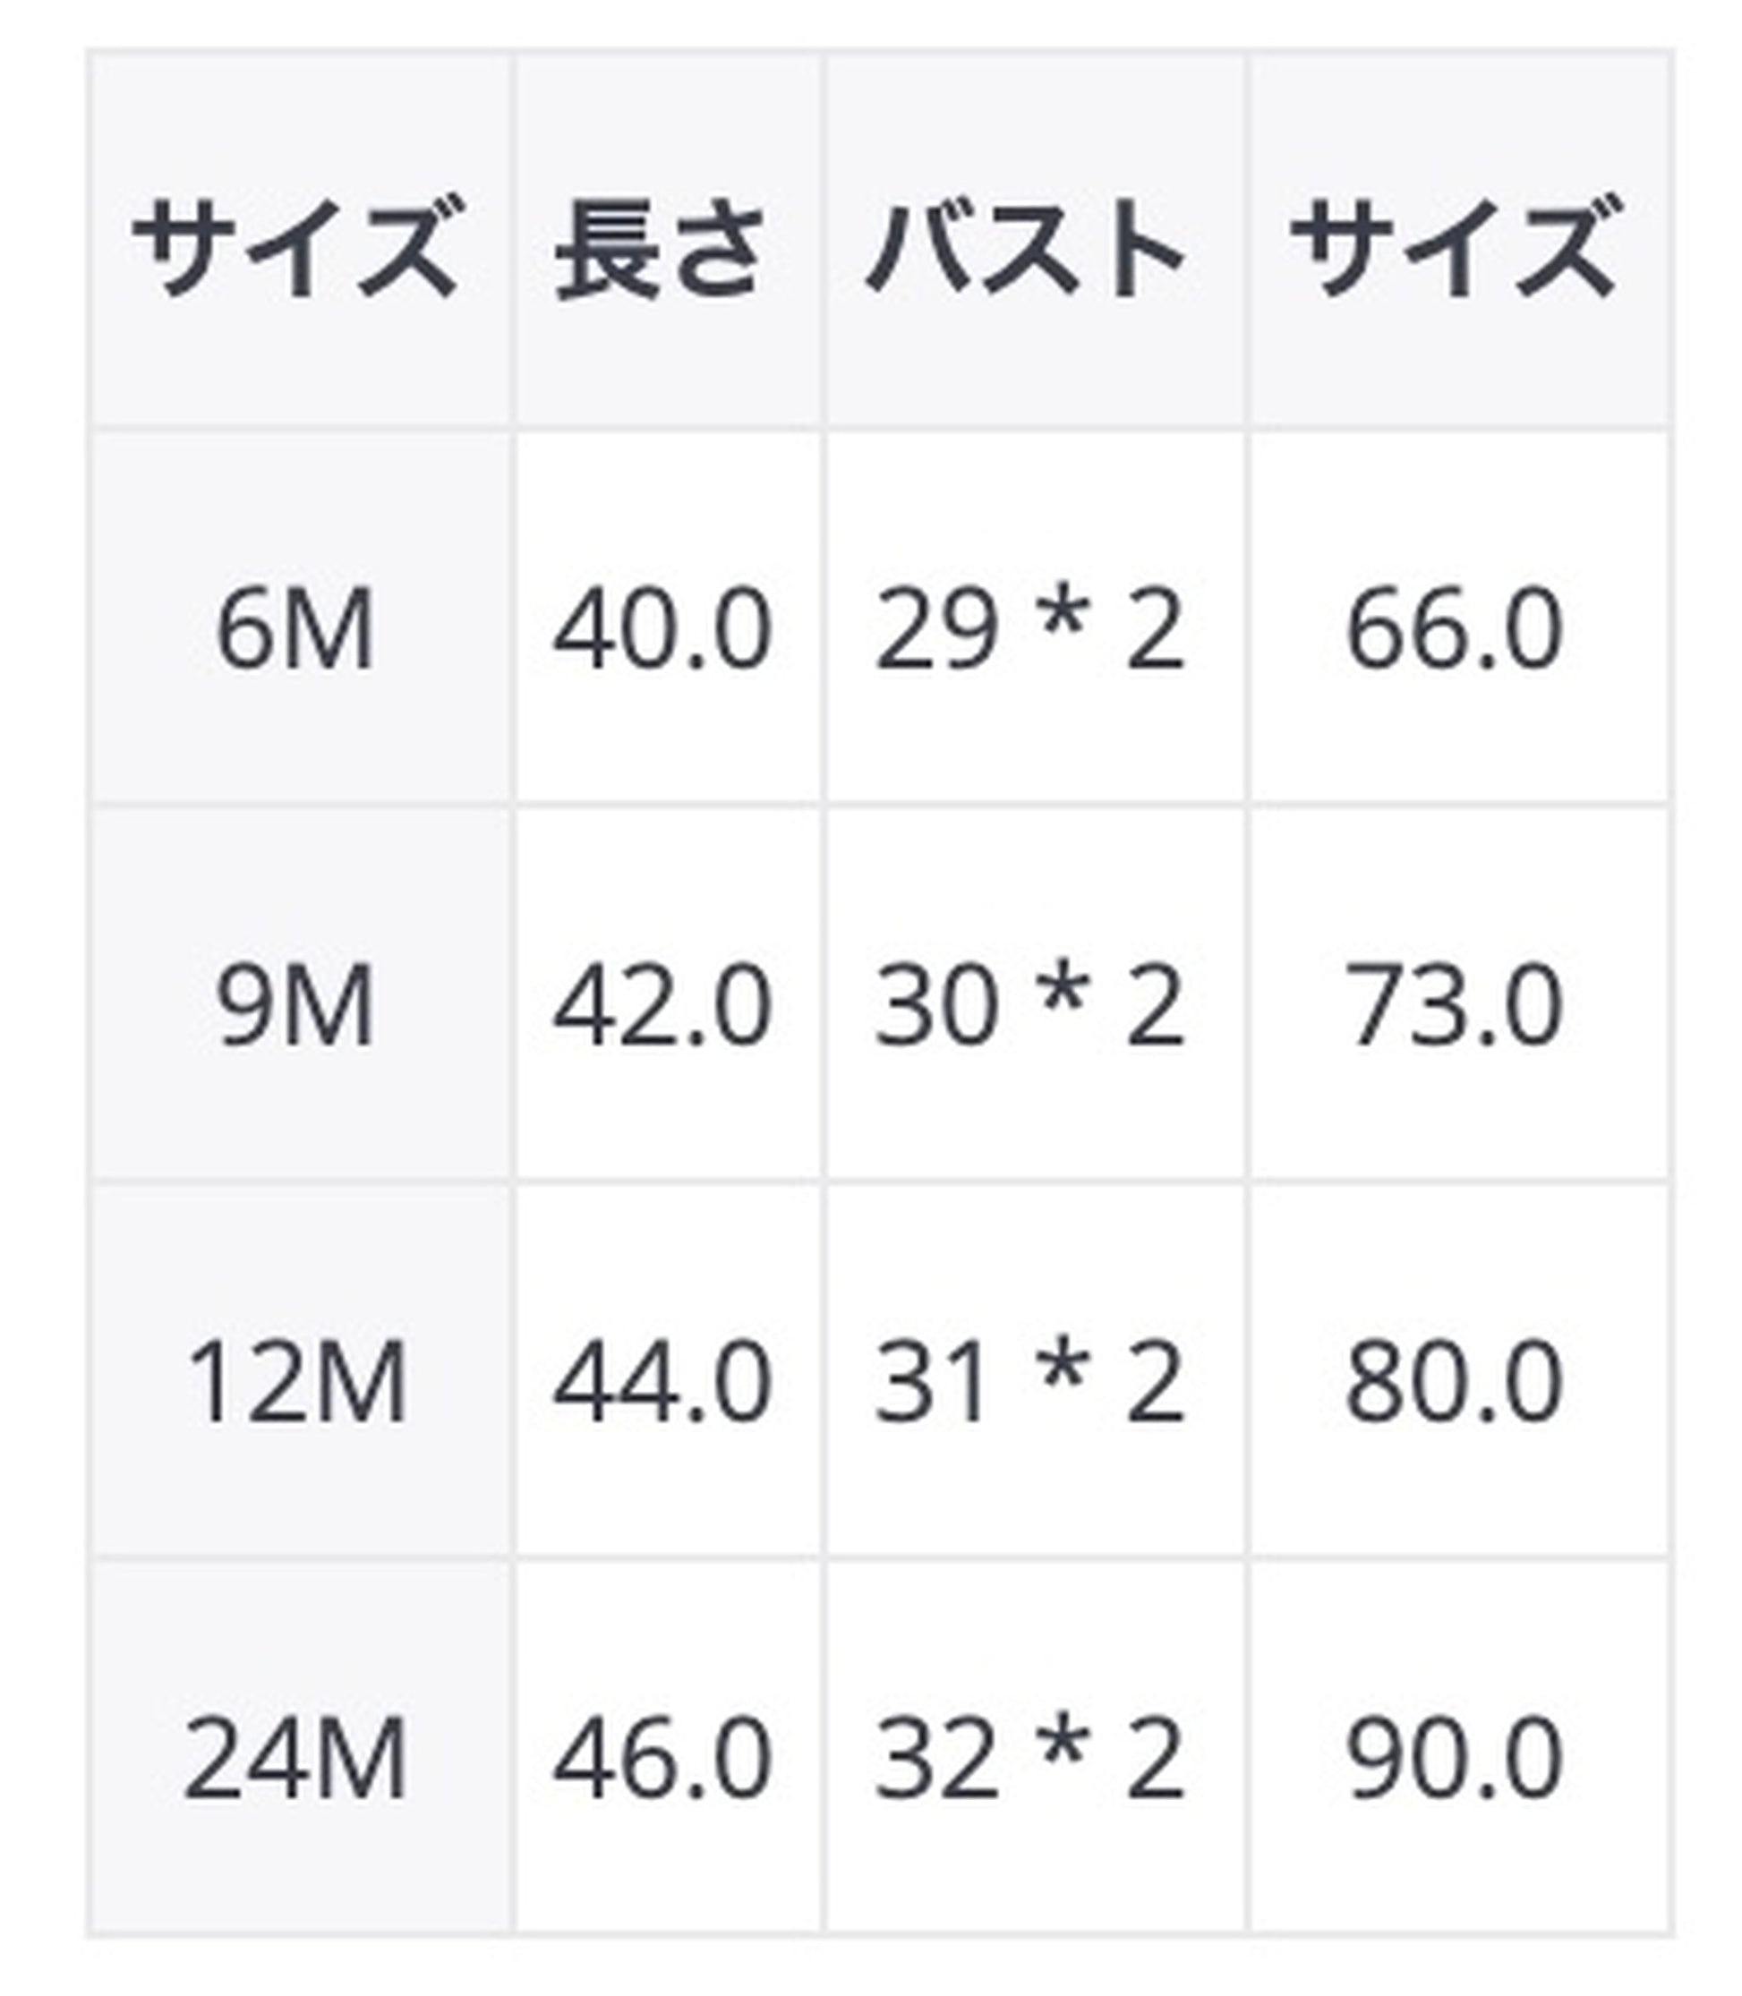Select the 73.0 cell
The width and height of the screenshot is (1742, 1996).
coord(1456,1009)
